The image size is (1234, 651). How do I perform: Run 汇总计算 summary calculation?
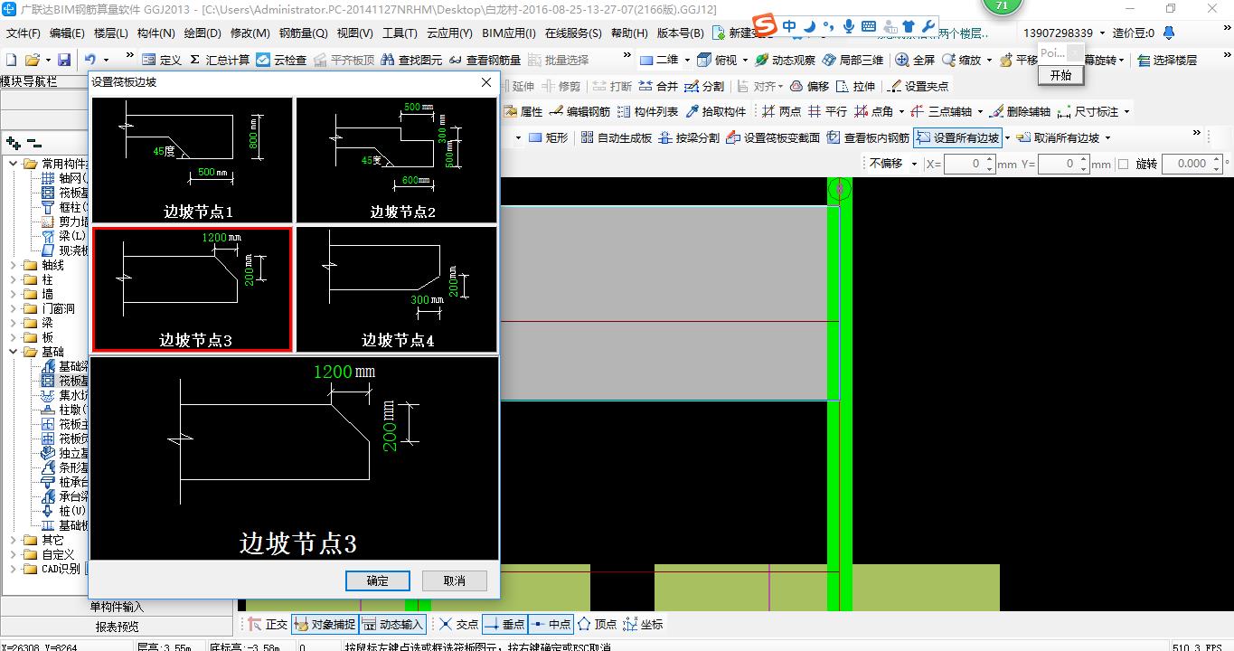click(219, 60)
